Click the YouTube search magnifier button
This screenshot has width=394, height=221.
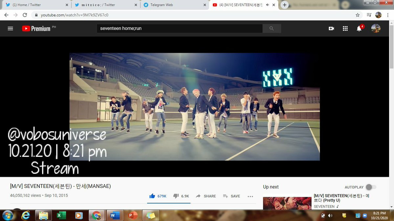[272, 28]
